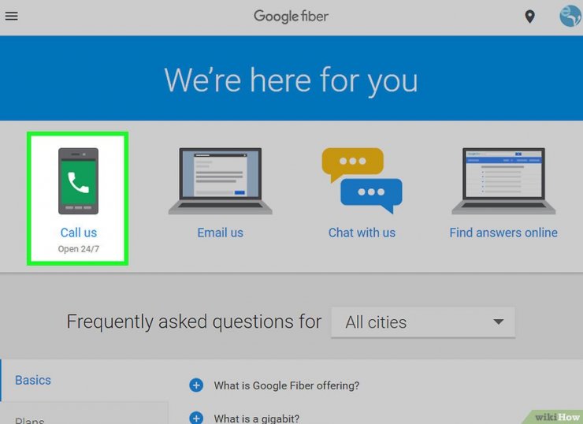The image size is (583, 424).
Task: Click question 'What is Google Fiber offering?'
Action: [x=287, y=385]
